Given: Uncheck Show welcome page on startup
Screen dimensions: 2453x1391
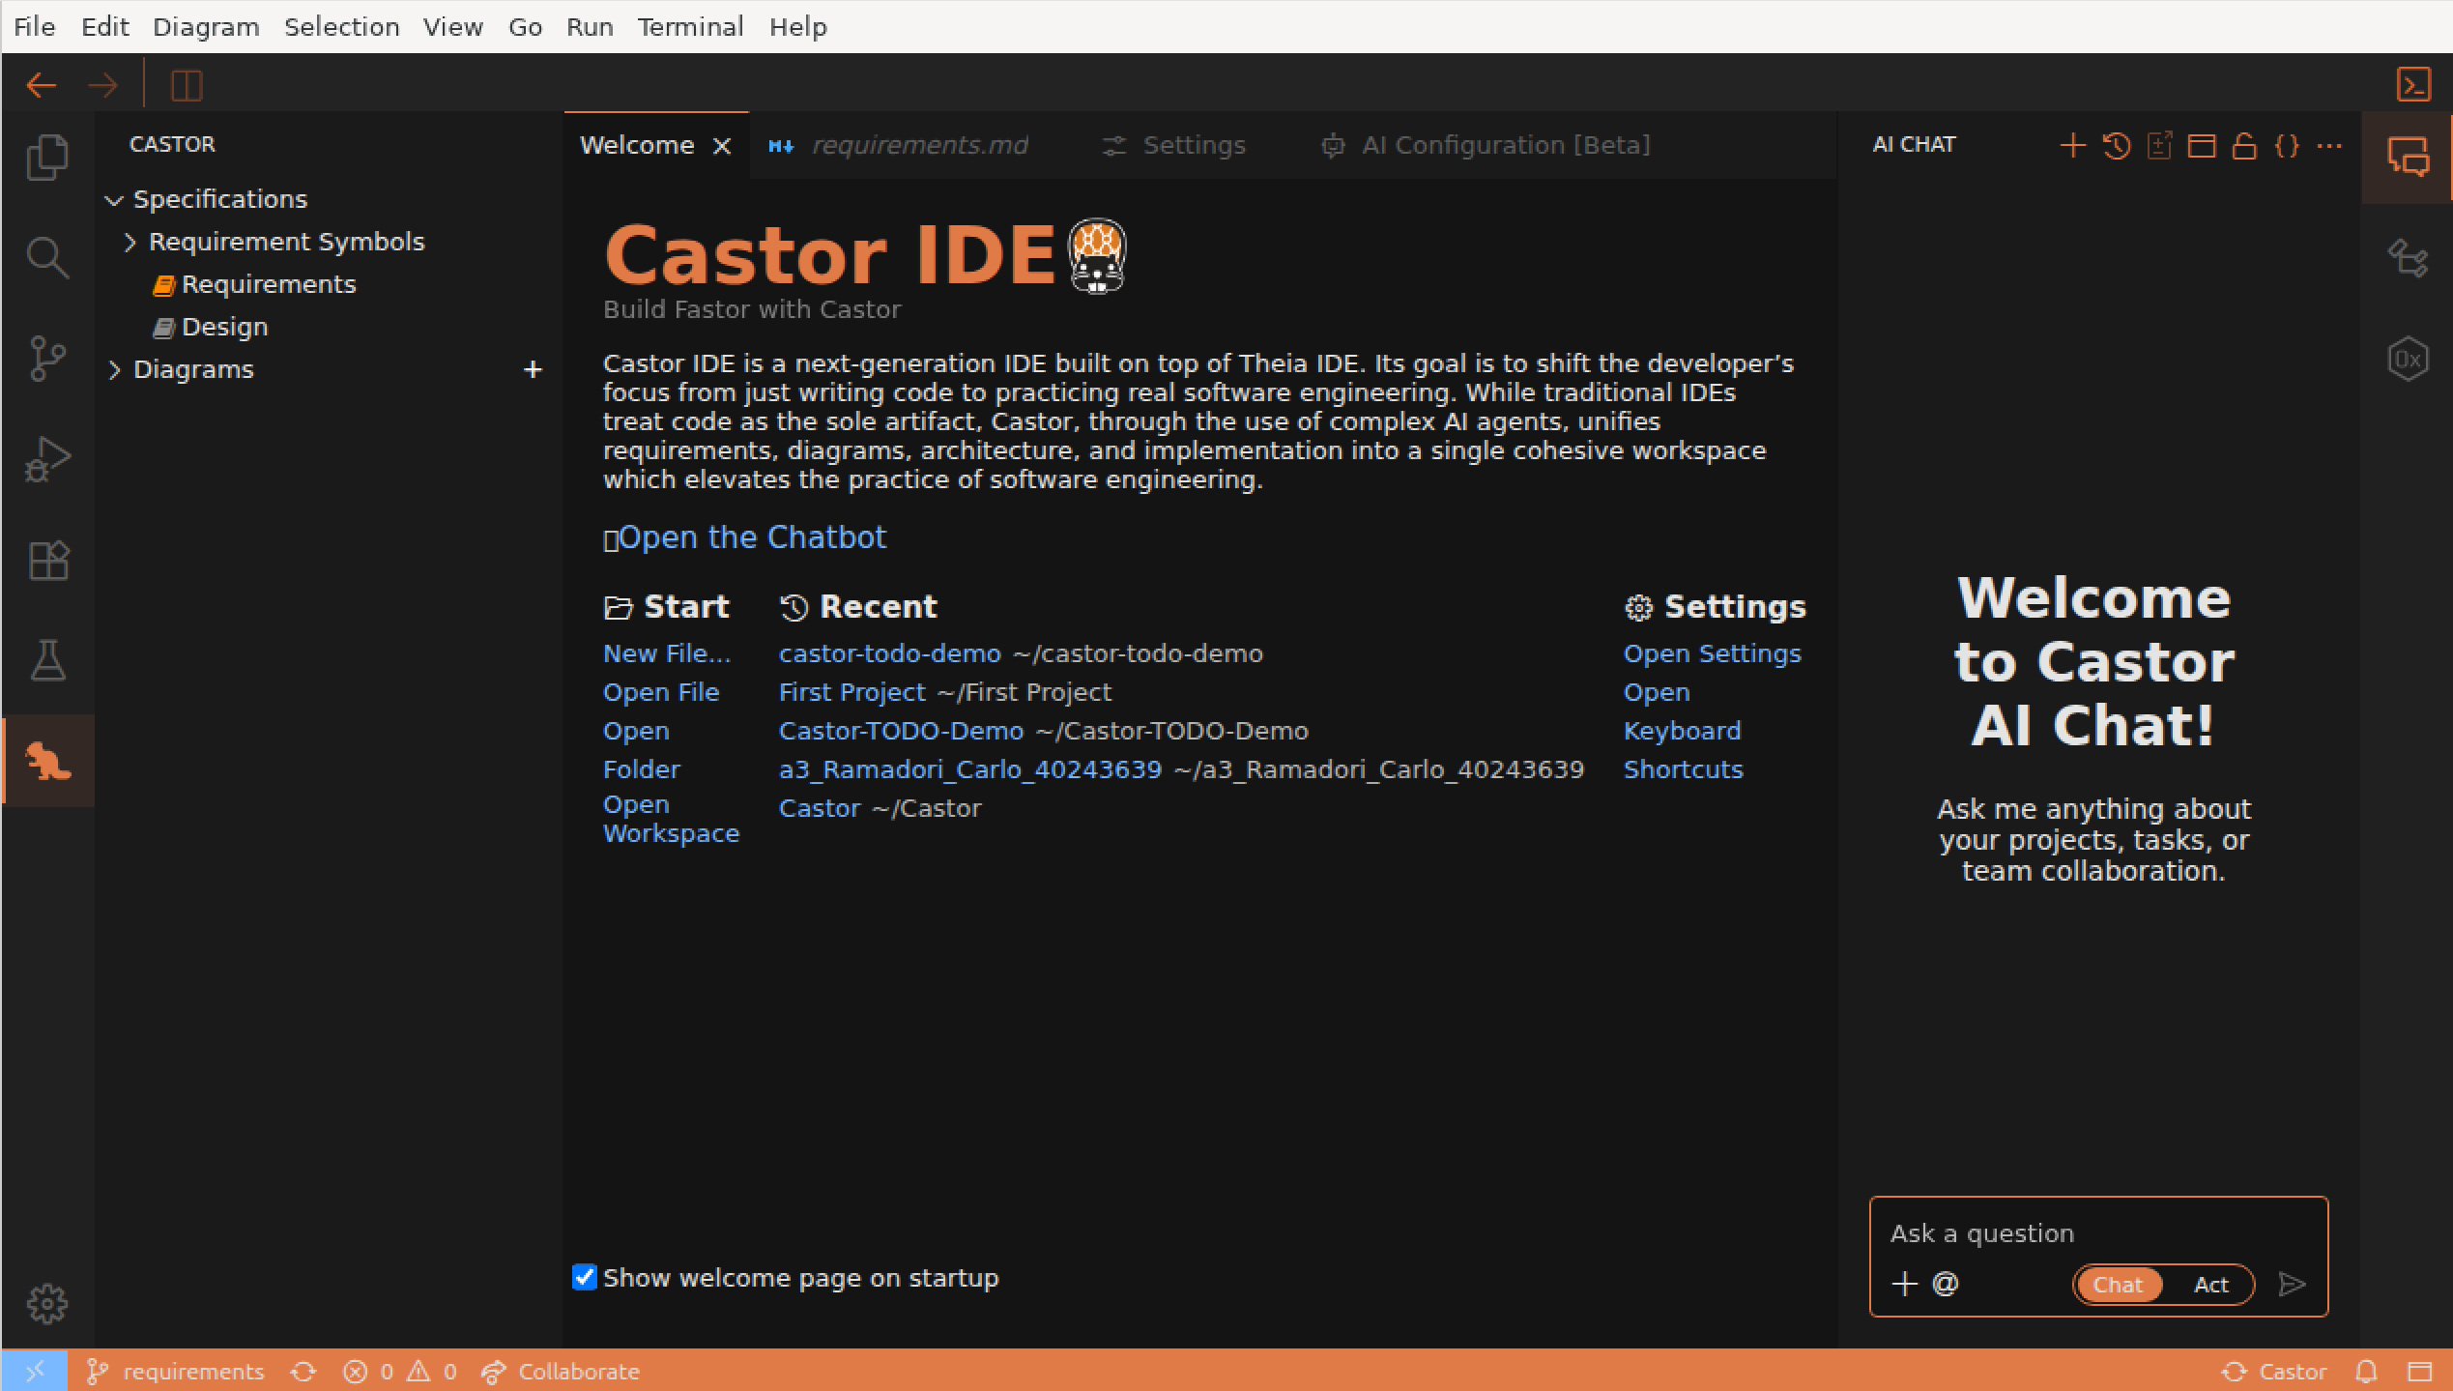Looking at the screenshot, I should click(x=583, y=1277).
